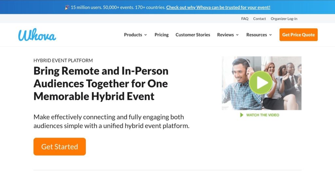This screenshot has height=172, width=335.
Task: Click the WATCH THE VIDEO text link
Action: pyautogui.click(x=263, y=115)
